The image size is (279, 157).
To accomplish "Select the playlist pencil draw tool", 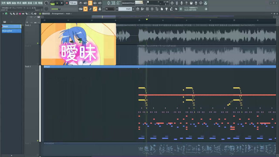I will click(x=11, y=14).
